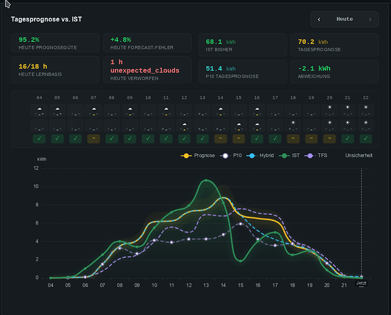Click the kWh unit label above the y-axis

click(x=42, y=159)
